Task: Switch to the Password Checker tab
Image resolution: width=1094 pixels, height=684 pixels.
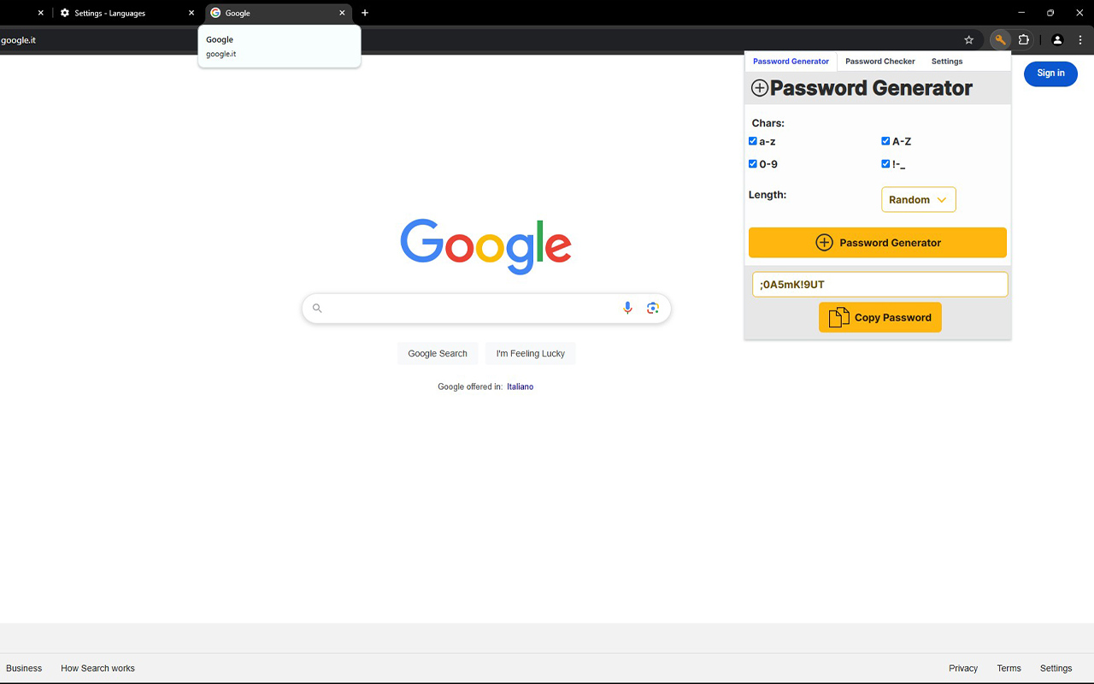Action: tap(879, 61)
